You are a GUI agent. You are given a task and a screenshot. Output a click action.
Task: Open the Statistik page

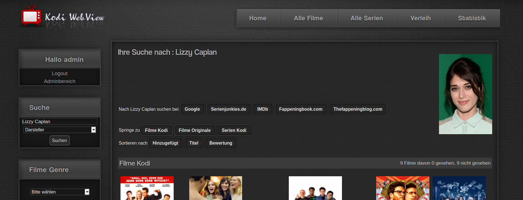pos(472,18)
